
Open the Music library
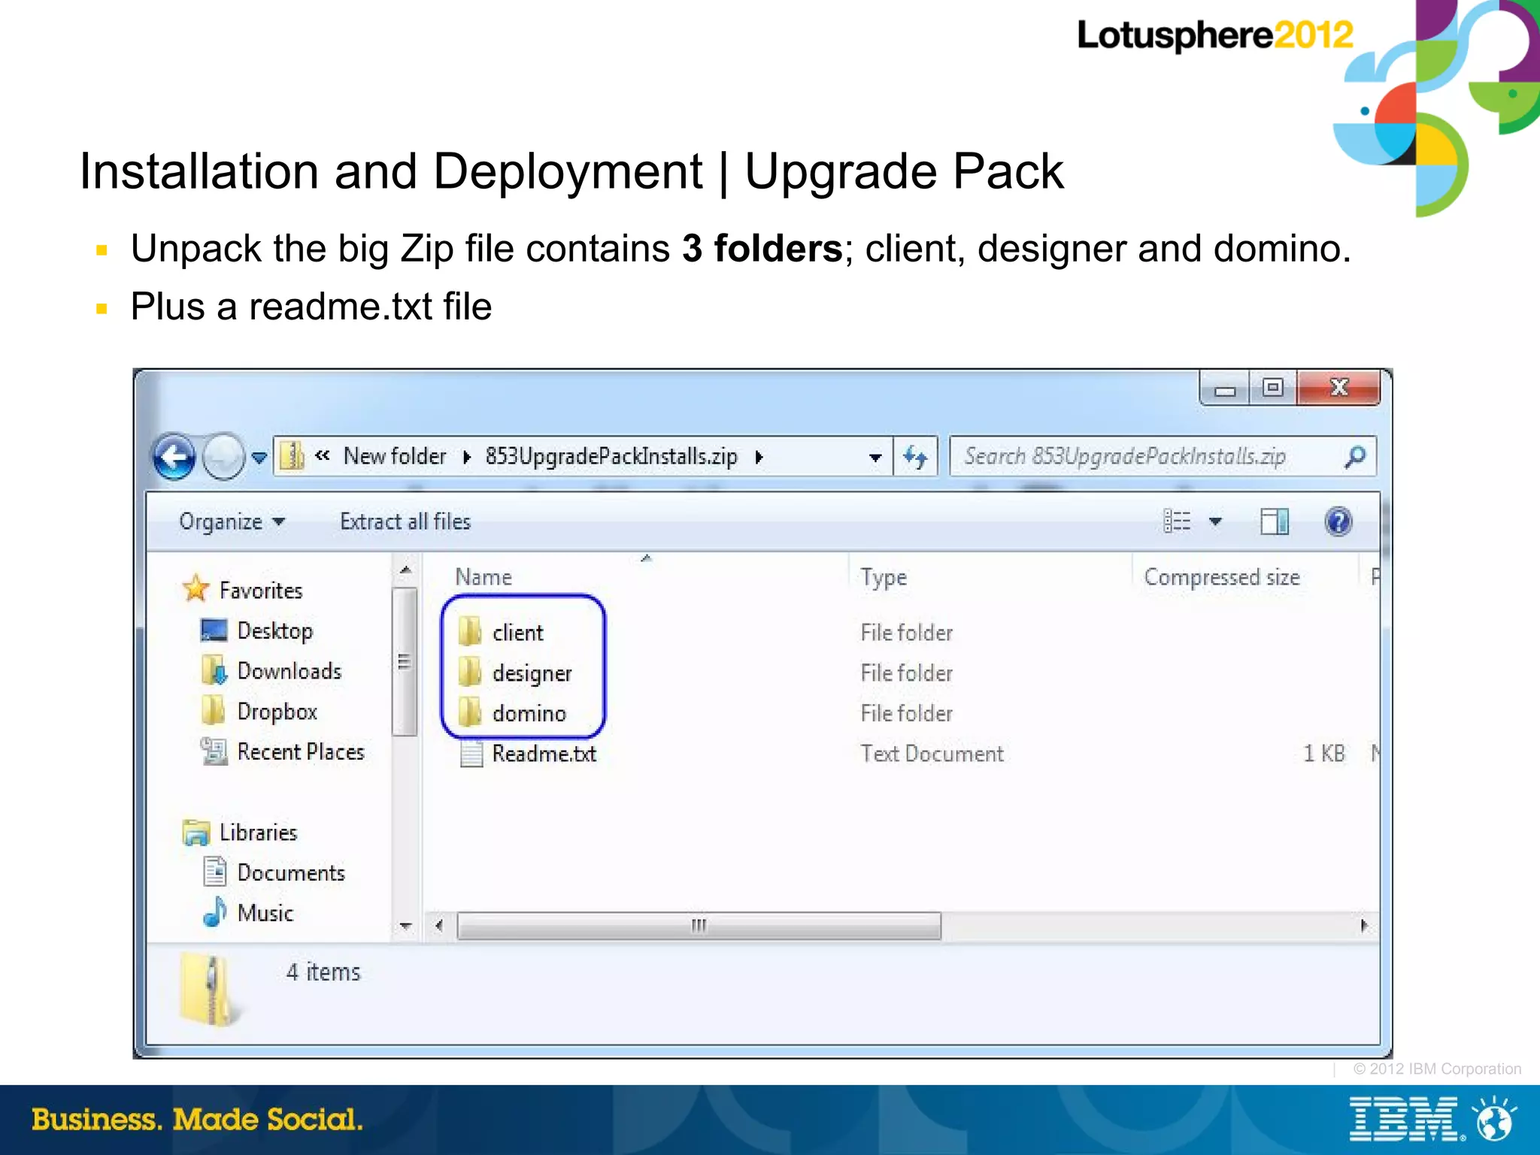click(247, 913)
